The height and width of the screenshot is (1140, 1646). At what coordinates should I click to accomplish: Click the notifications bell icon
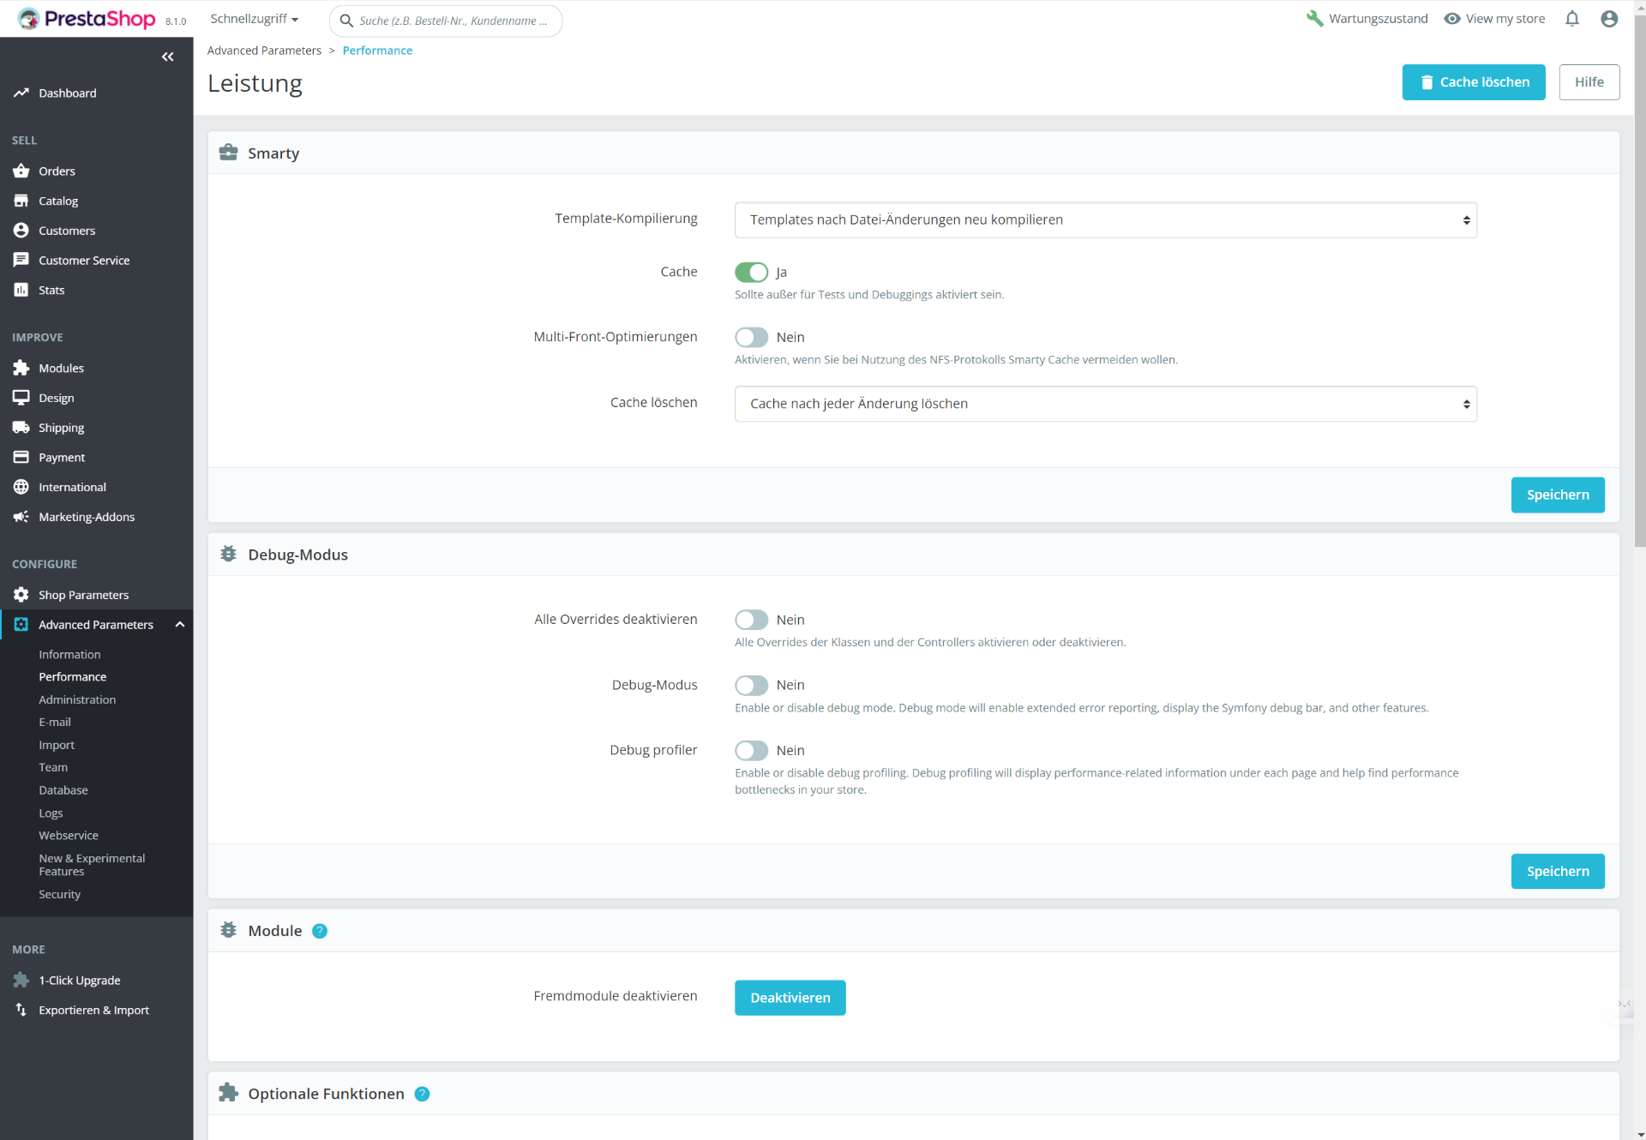click(1571, 19)
